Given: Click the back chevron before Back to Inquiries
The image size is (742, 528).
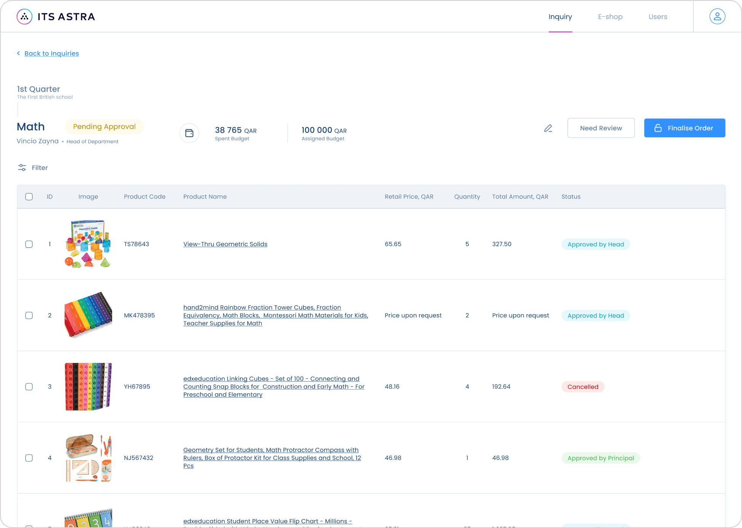Looking at the screenshot, I should pos(18,53).
